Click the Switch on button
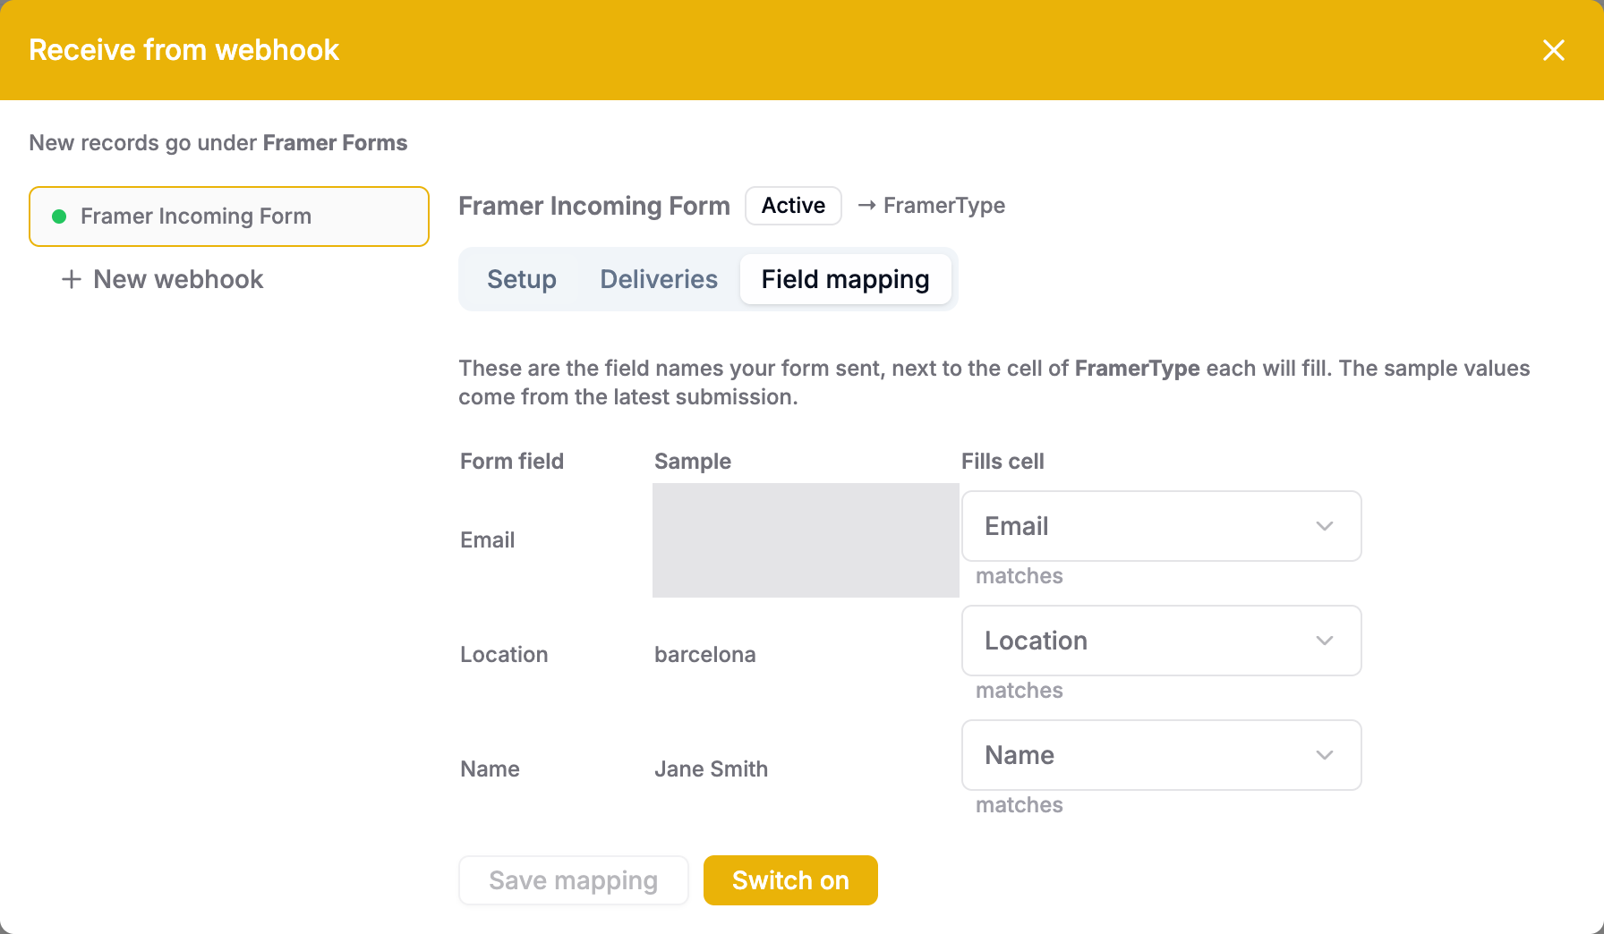Screen dimensions: 1604x934 790,880
